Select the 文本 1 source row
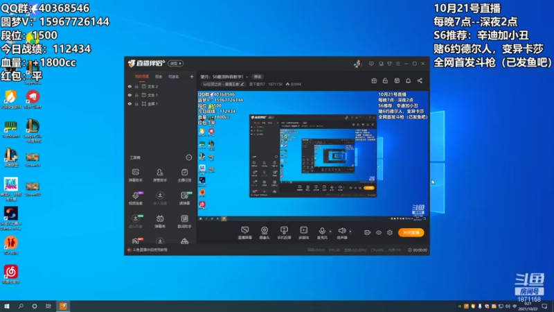Viewport: 554px width, 312px height. click(161, 95)
